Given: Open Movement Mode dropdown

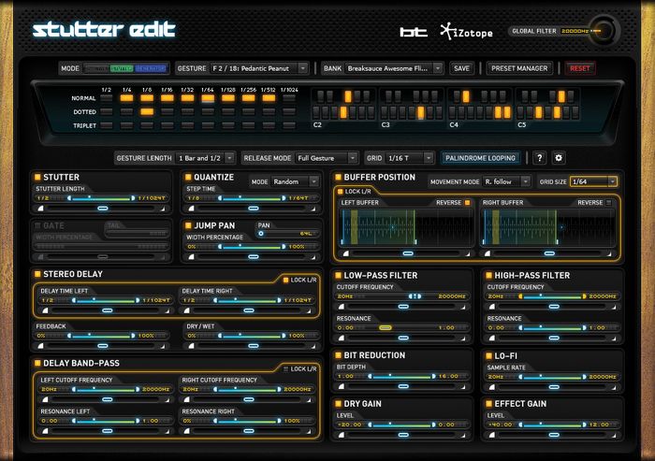Looking at the screenshot, I should click(507, 181).
